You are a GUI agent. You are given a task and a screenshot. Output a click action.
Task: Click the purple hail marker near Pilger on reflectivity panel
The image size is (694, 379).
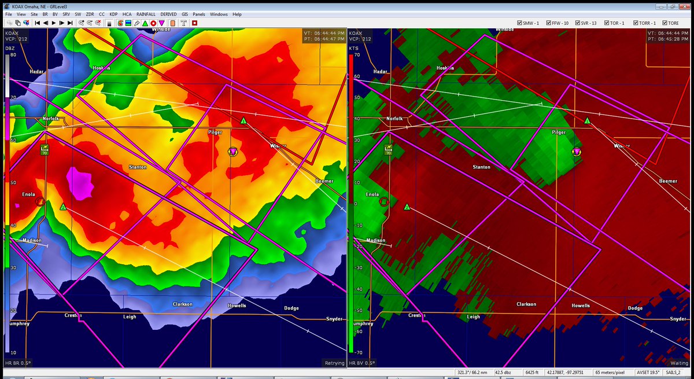pyautogui.click(x=232, y=151)
